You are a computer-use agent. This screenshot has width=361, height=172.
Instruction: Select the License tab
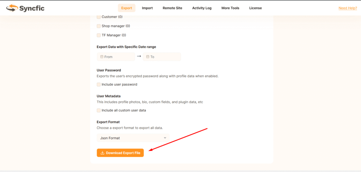[256, 8]
